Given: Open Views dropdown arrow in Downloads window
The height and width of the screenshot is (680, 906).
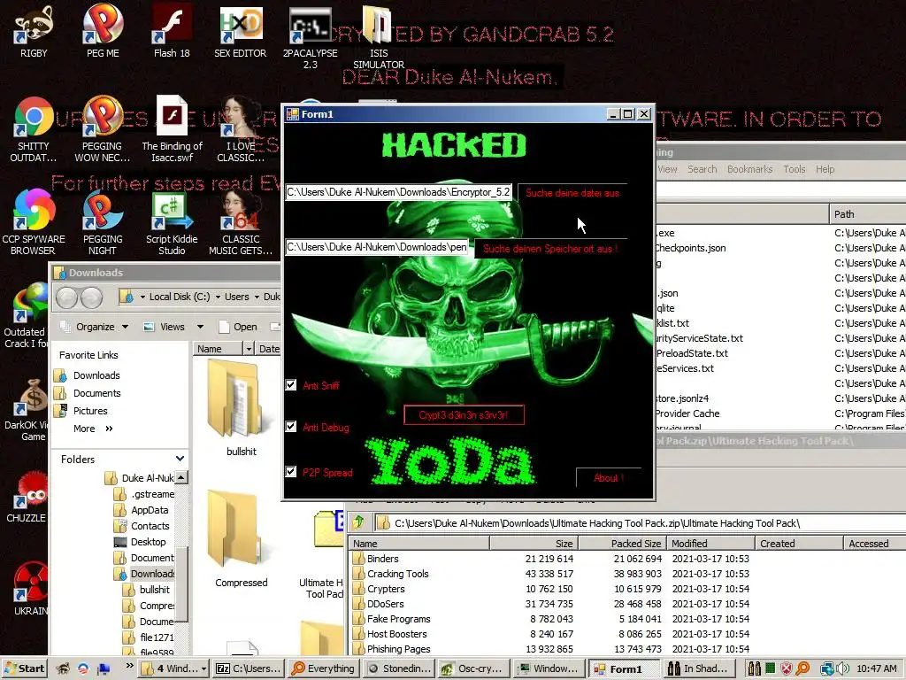Looking at the screenshot, I should tap(200, 327).
